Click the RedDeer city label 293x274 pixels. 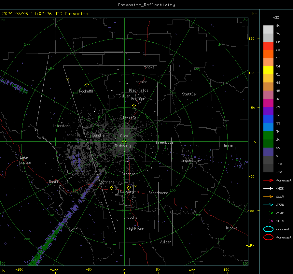(x=138, y=99)
